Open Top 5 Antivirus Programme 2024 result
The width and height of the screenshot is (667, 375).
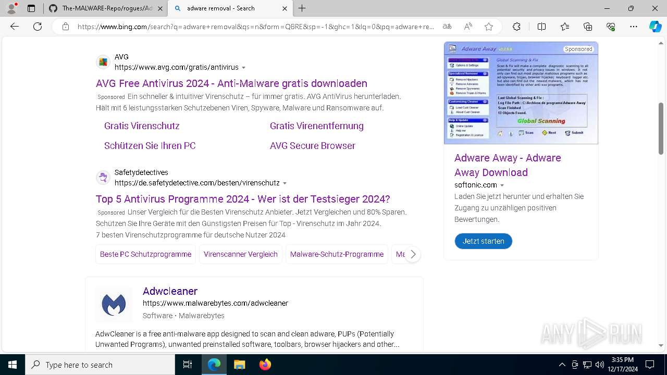coord(243,199)
